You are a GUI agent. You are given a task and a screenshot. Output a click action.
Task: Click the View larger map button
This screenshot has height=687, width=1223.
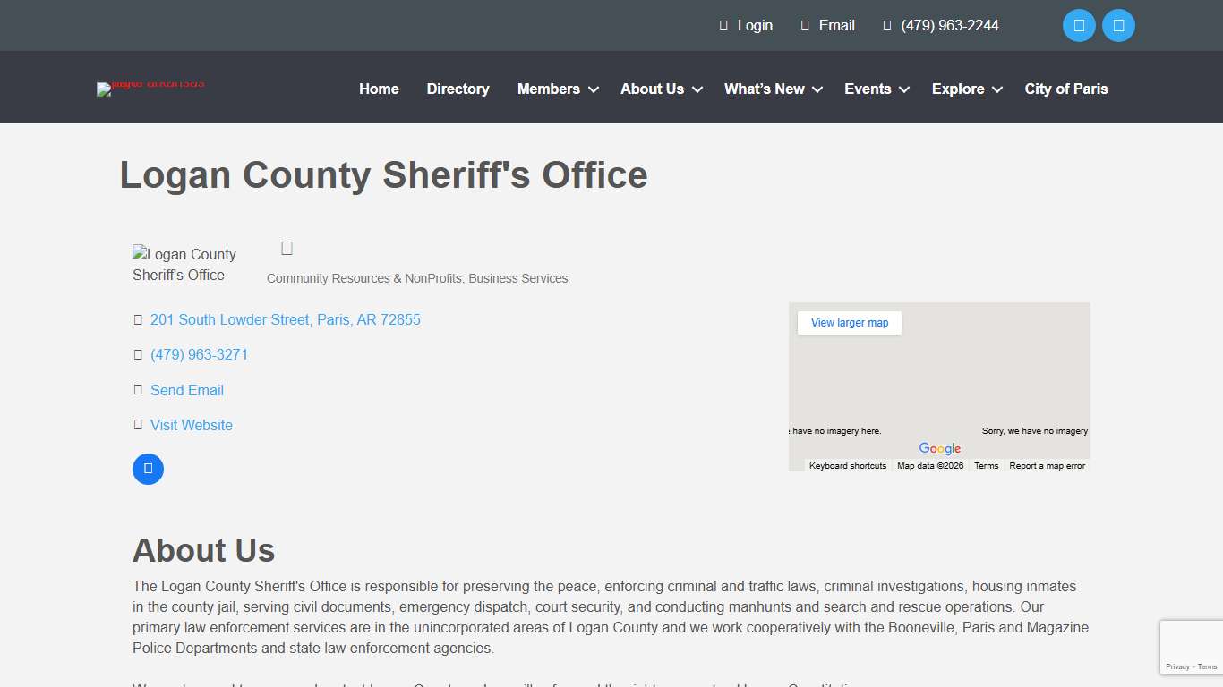[x=848, y=322]
